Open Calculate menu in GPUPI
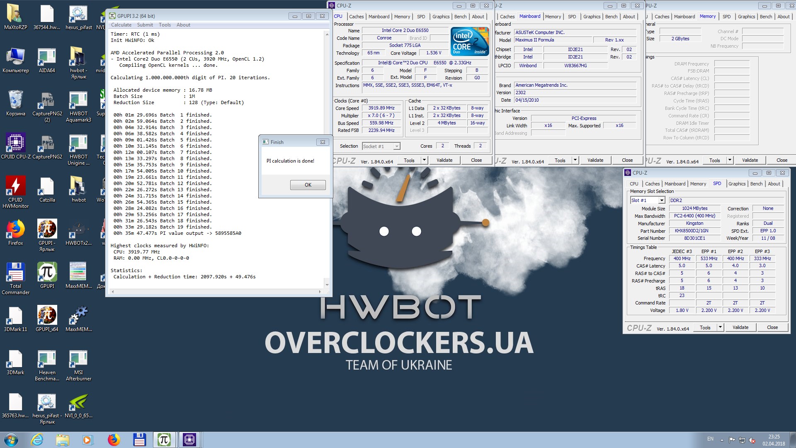Screen dimensions: 796x448 (x=121, y=25)
